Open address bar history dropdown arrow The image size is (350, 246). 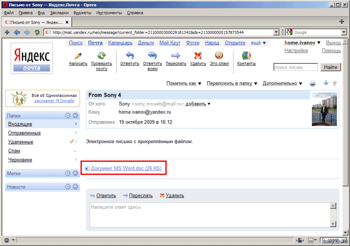point(276,32)
